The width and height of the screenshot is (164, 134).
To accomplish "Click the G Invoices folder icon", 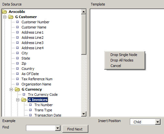I will (x=24, y=100).
